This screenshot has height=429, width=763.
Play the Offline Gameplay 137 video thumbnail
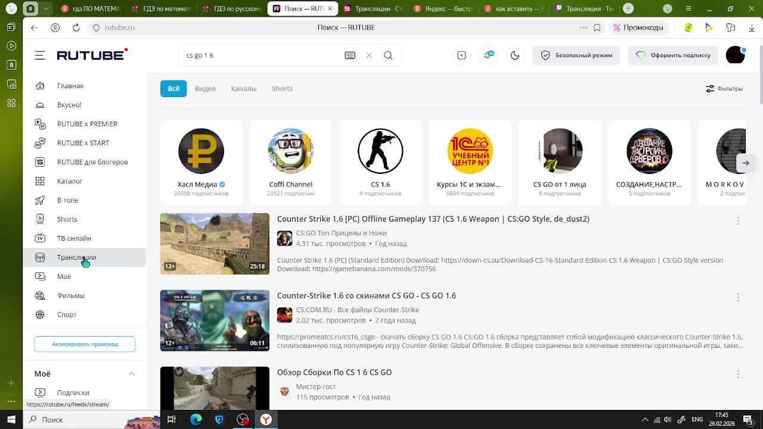215,244
